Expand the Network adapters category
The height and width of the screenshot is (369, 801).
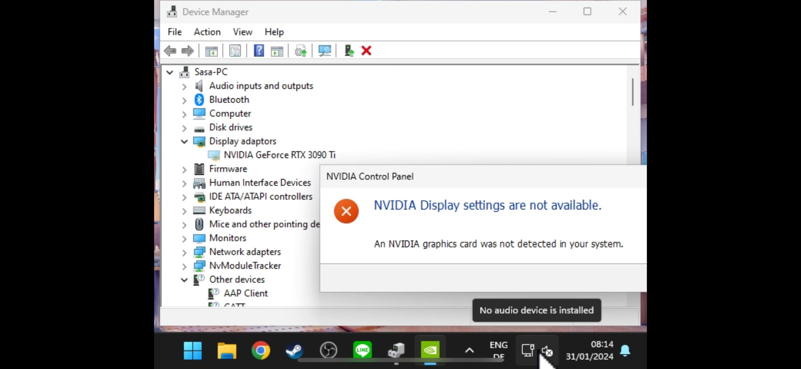184,252
